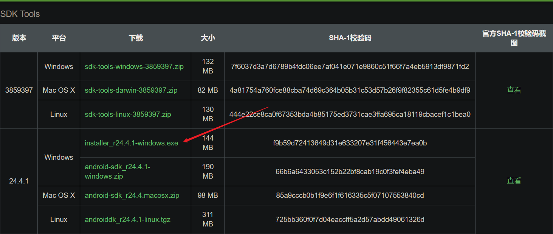Click the sdk-tools-linux-3859397.zip link
The height and width of the screenshot is (234, 553).
128,114
